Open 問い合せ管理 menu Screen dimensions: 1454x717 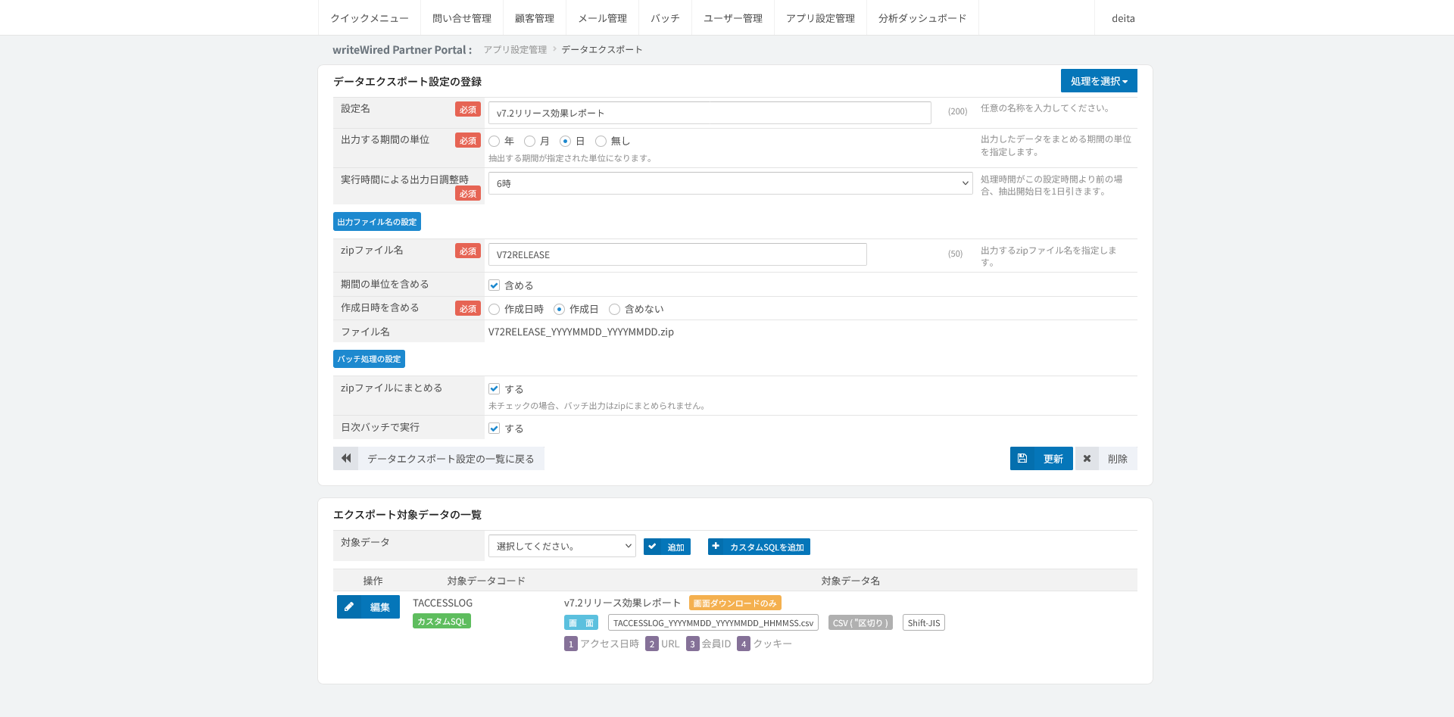tap(462, 18)
